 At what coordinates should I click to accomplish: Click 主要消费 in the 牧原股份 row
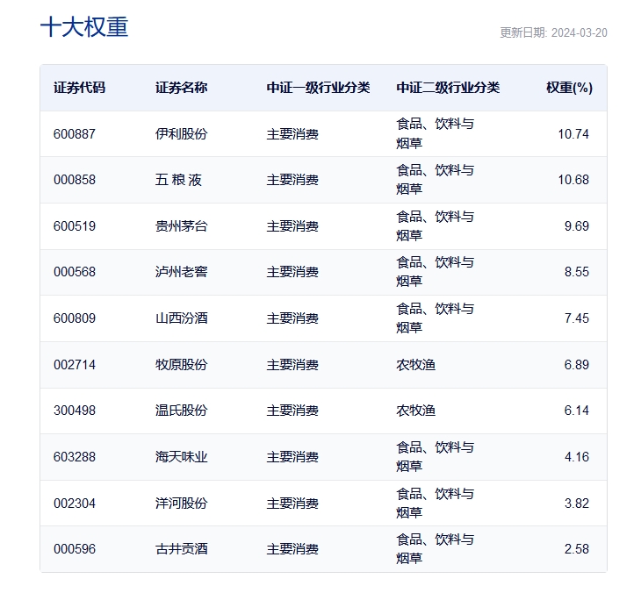(x=292, y=364)
